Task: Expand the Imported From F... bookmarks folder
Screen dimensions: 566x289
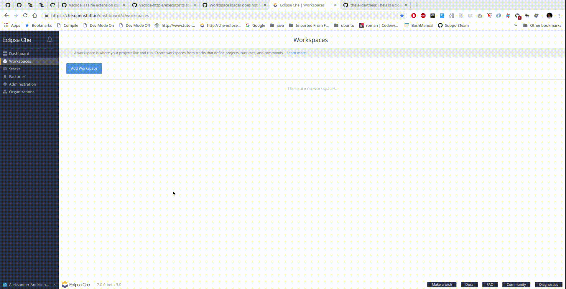Action: tap(309, 25)
